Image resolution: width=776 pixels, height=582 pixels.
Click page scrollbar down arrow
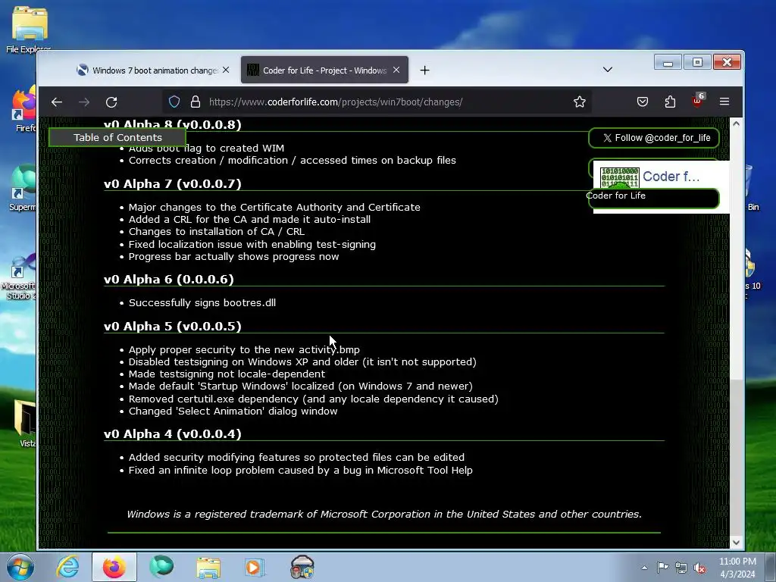[x=736, y=543]
